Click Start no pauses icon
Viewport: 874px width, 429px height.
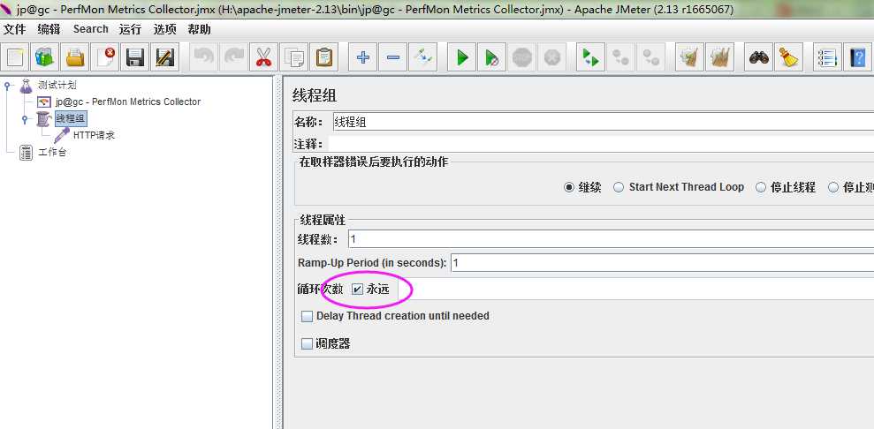pos(491,57)
